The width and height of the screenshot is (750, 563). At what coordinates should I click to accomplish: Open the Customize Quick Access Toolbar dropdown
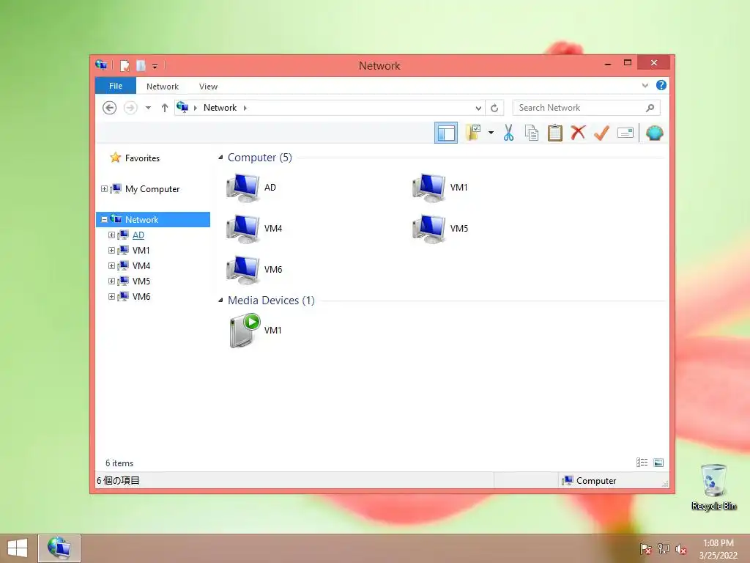point(155,66)
